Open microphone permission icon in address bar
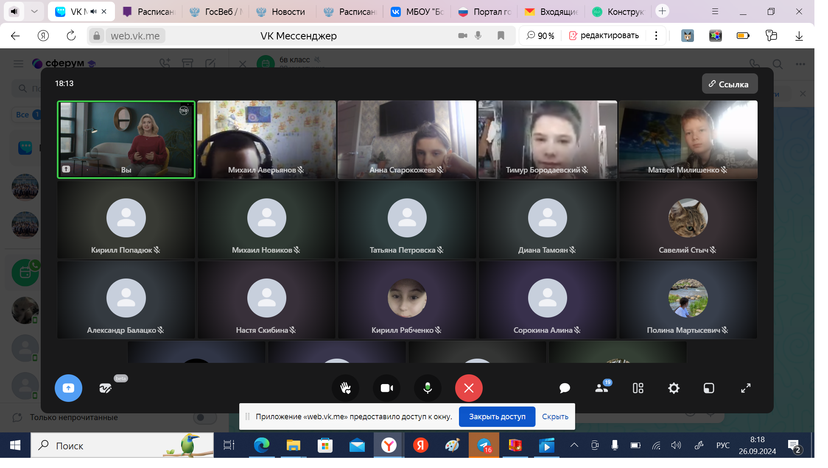This screenshot has height=468, width=828. (478, 36)
